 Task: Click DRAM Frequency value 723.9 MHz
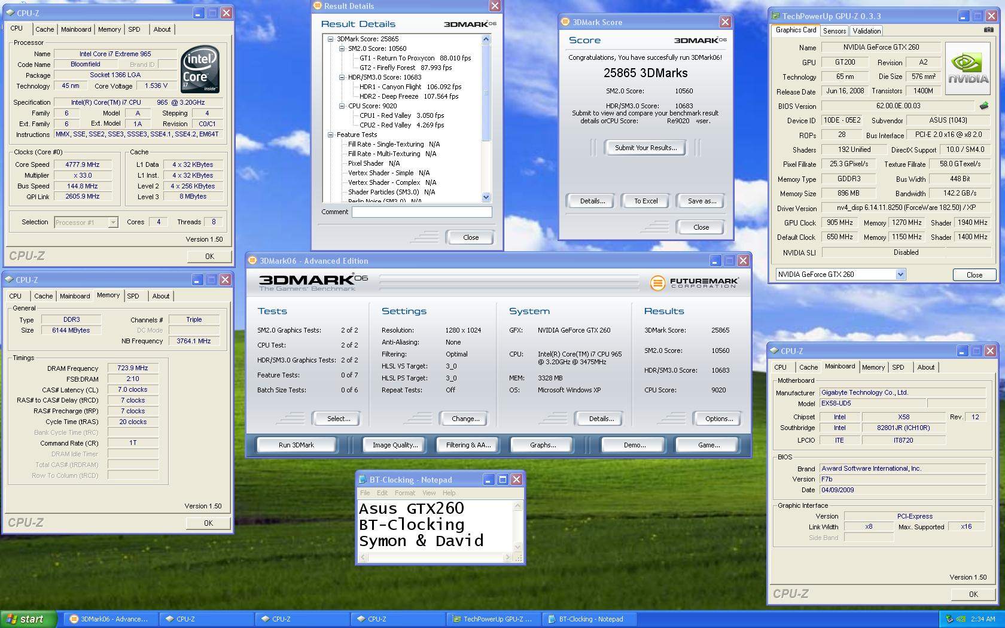point(132,368)
